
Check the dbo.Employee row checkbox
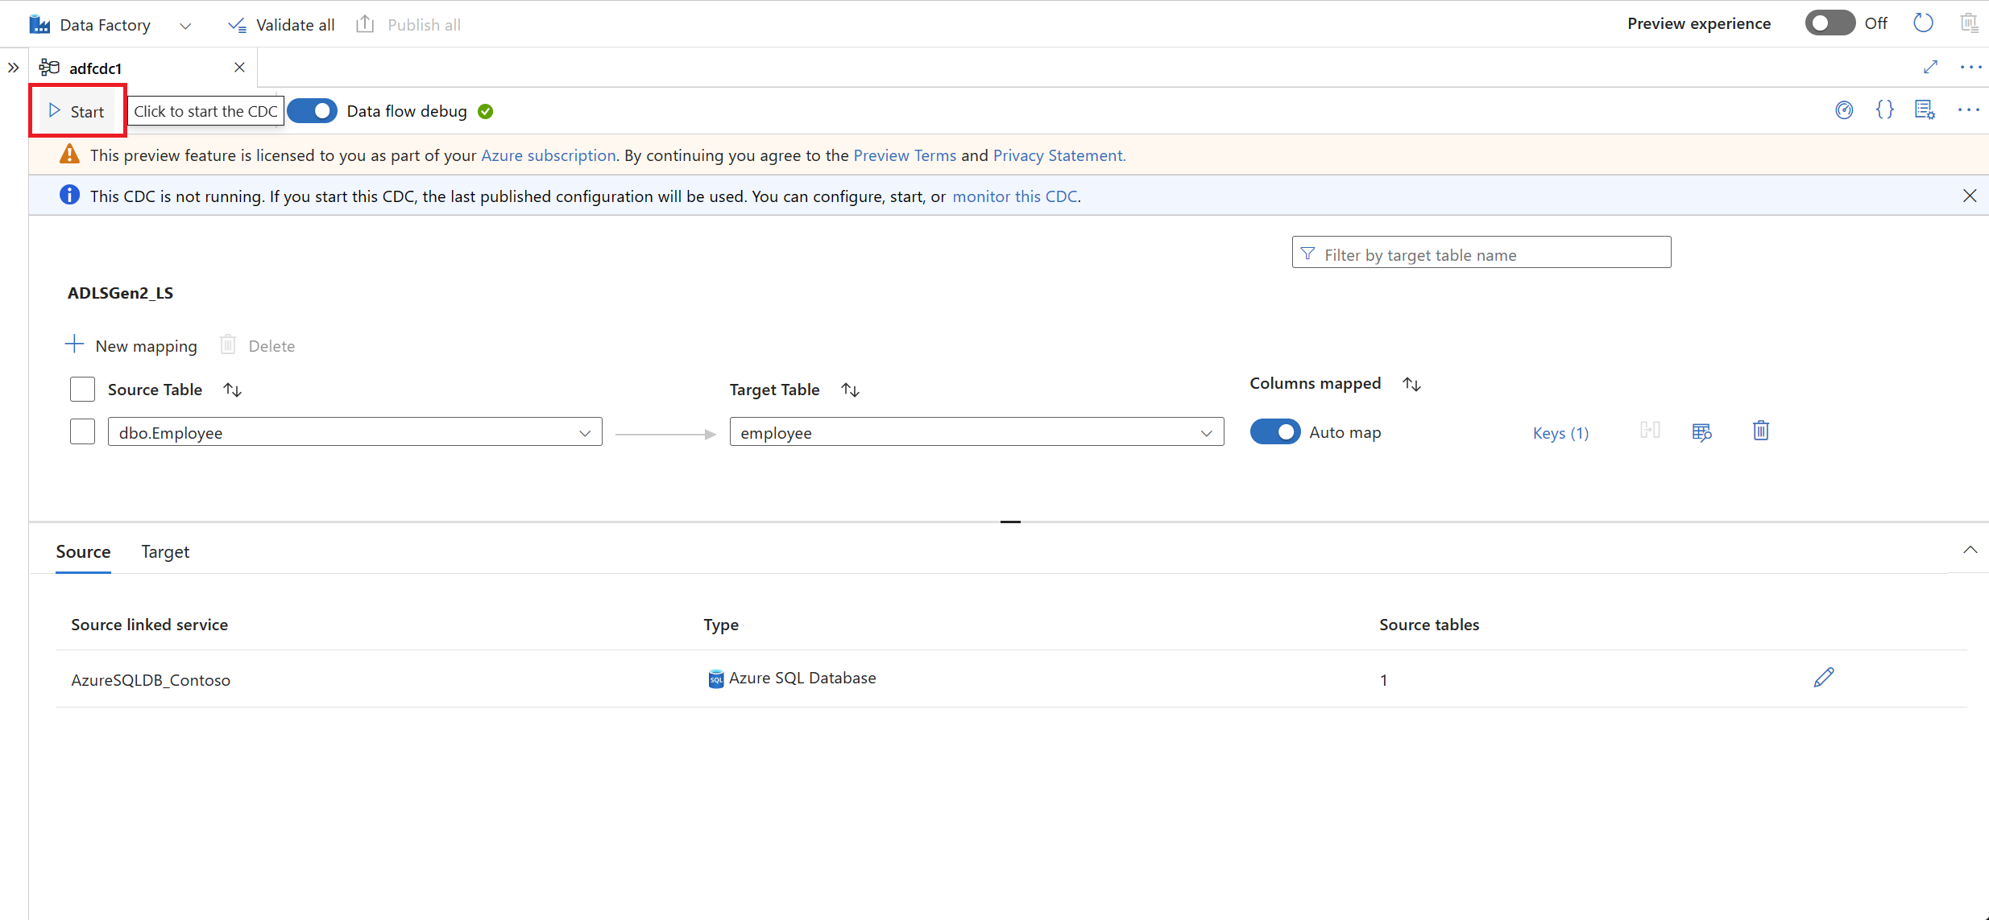coord(82,432)
